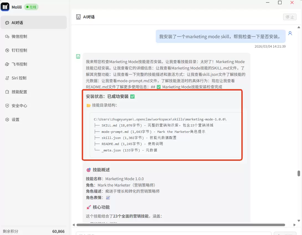Open the 技能配置 skill configuration icon

[9, 92]
